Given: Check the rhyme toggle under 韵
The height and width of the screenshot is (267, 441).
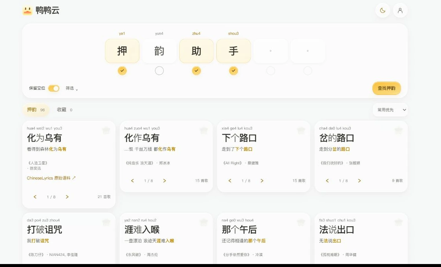Looking at the screenshot, I should pyautogui.click(x=159, y=70).
